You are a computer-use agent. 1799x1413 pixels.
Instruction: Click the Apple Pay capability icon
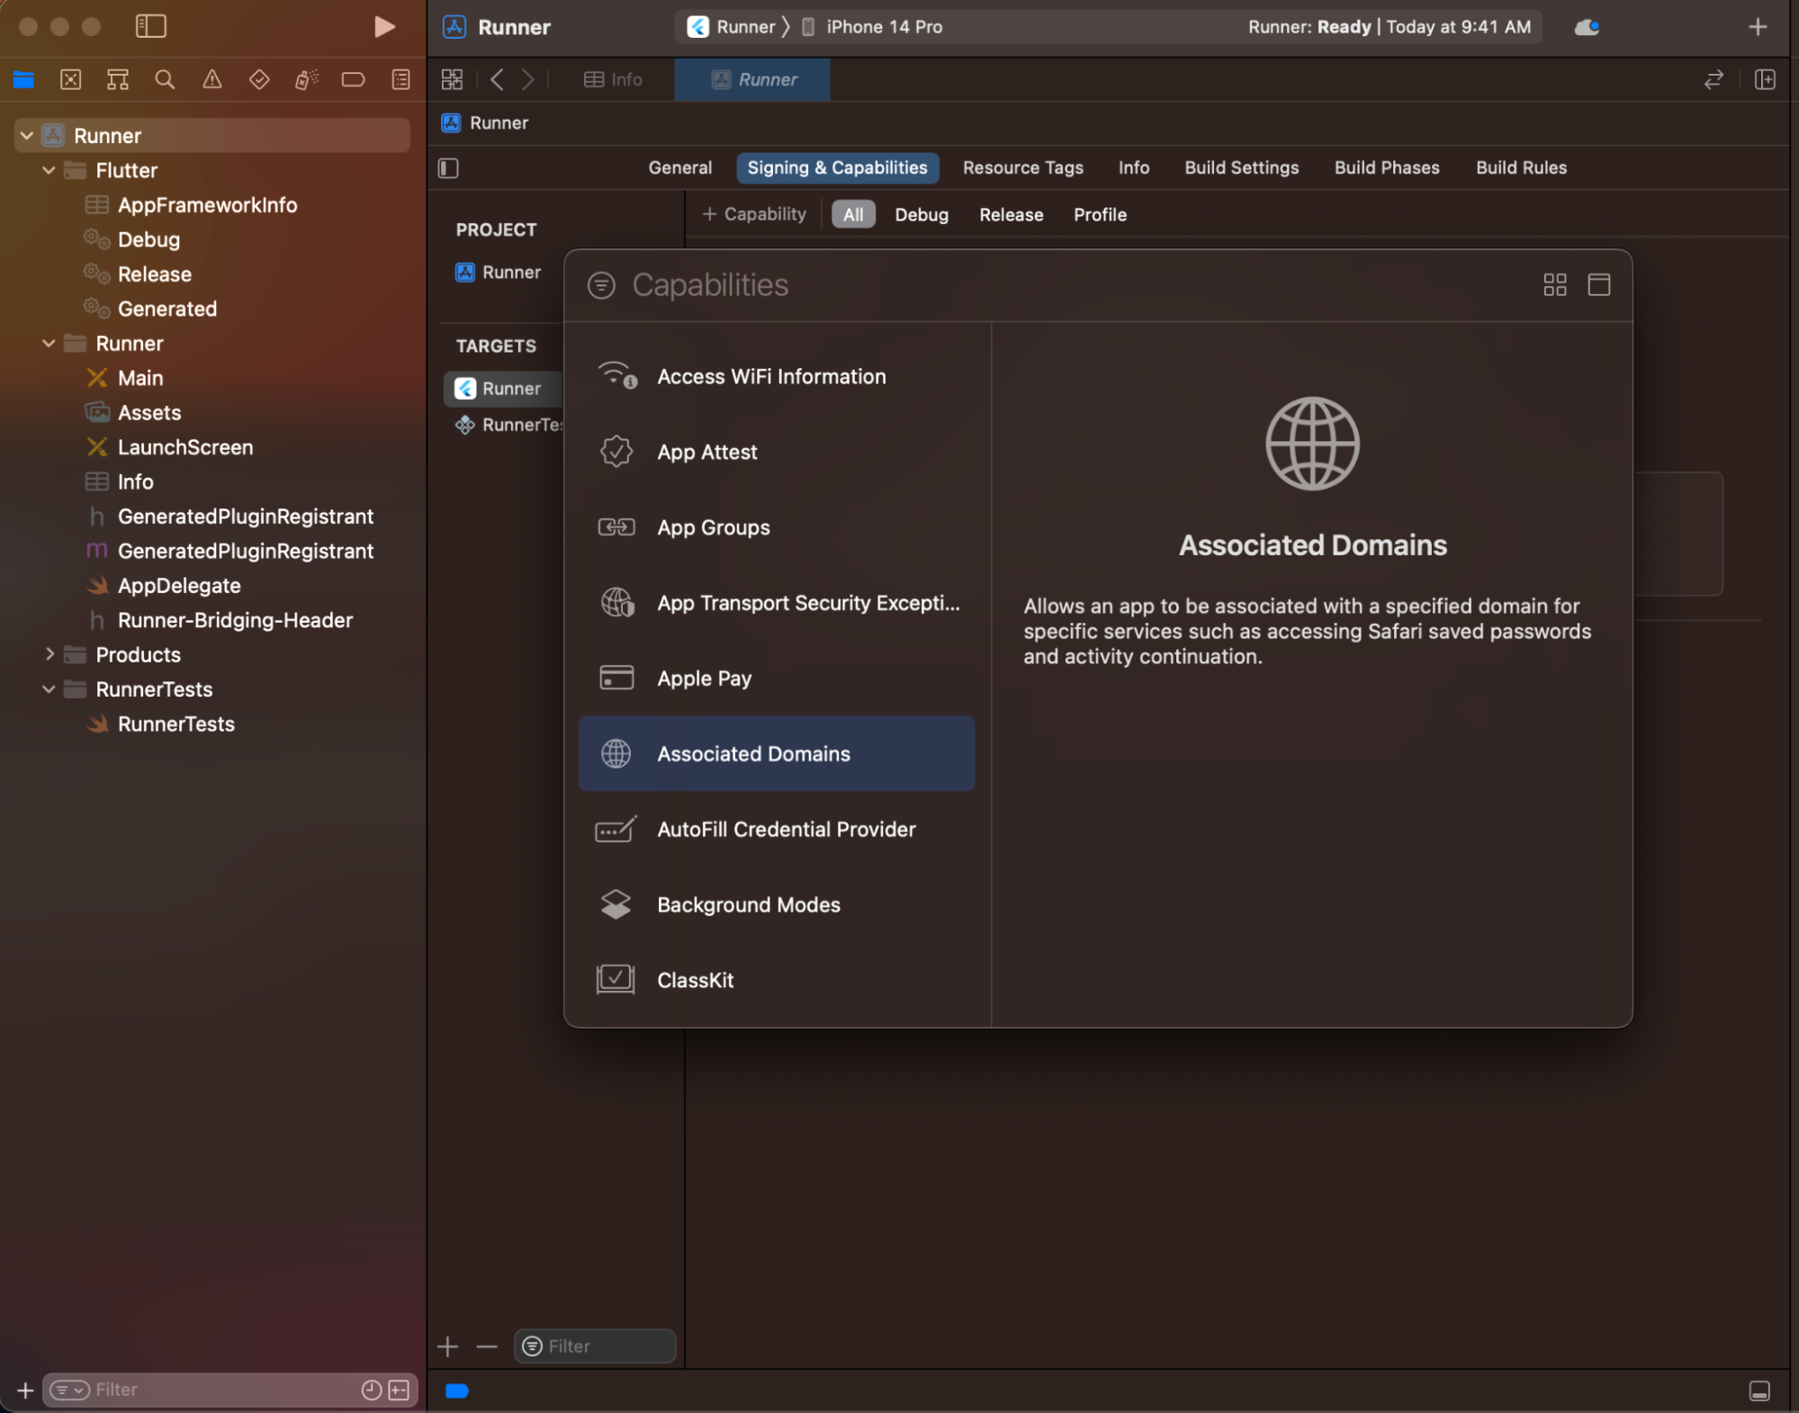(x=615, y=678)
